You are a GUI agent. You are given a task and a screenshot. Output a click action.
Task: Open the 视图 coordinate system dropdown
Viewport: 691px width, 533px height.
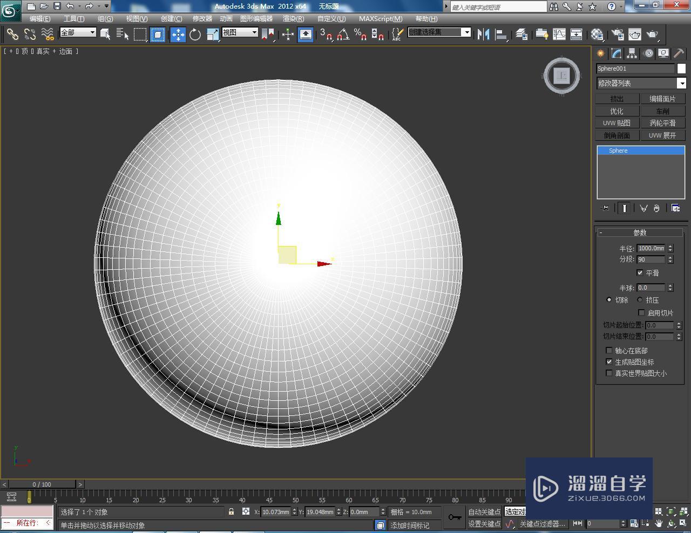[240, 32]
